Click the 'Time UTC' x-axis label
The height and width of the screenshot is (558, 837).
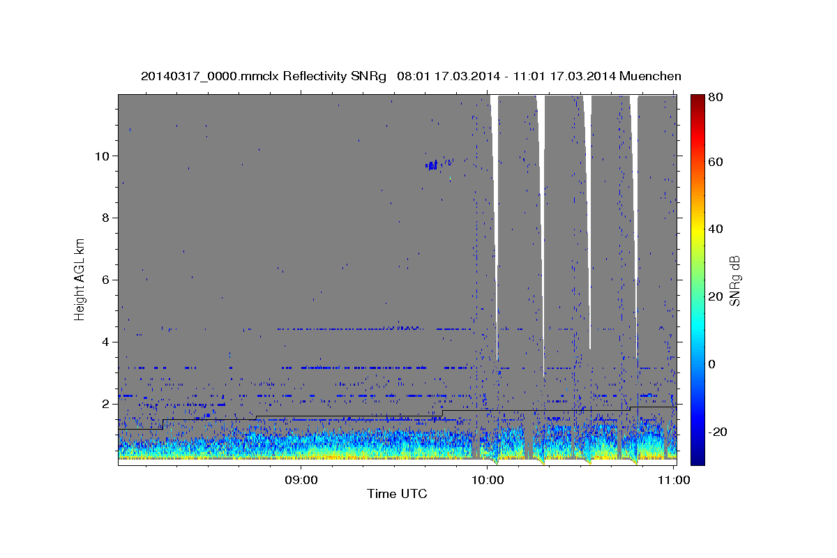(x=397, y=495)
